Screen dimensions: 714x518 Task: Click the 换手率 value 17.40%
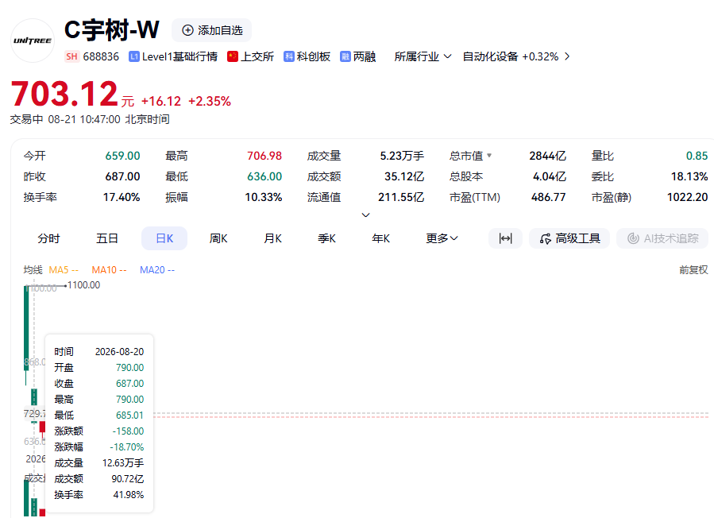pyautogui.click(x=122, y=197)
